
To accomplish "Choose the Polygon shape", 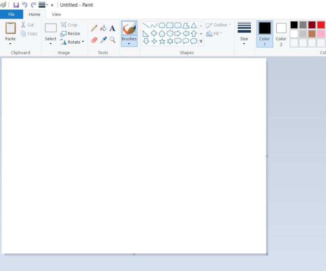I will tap(186, 26).
